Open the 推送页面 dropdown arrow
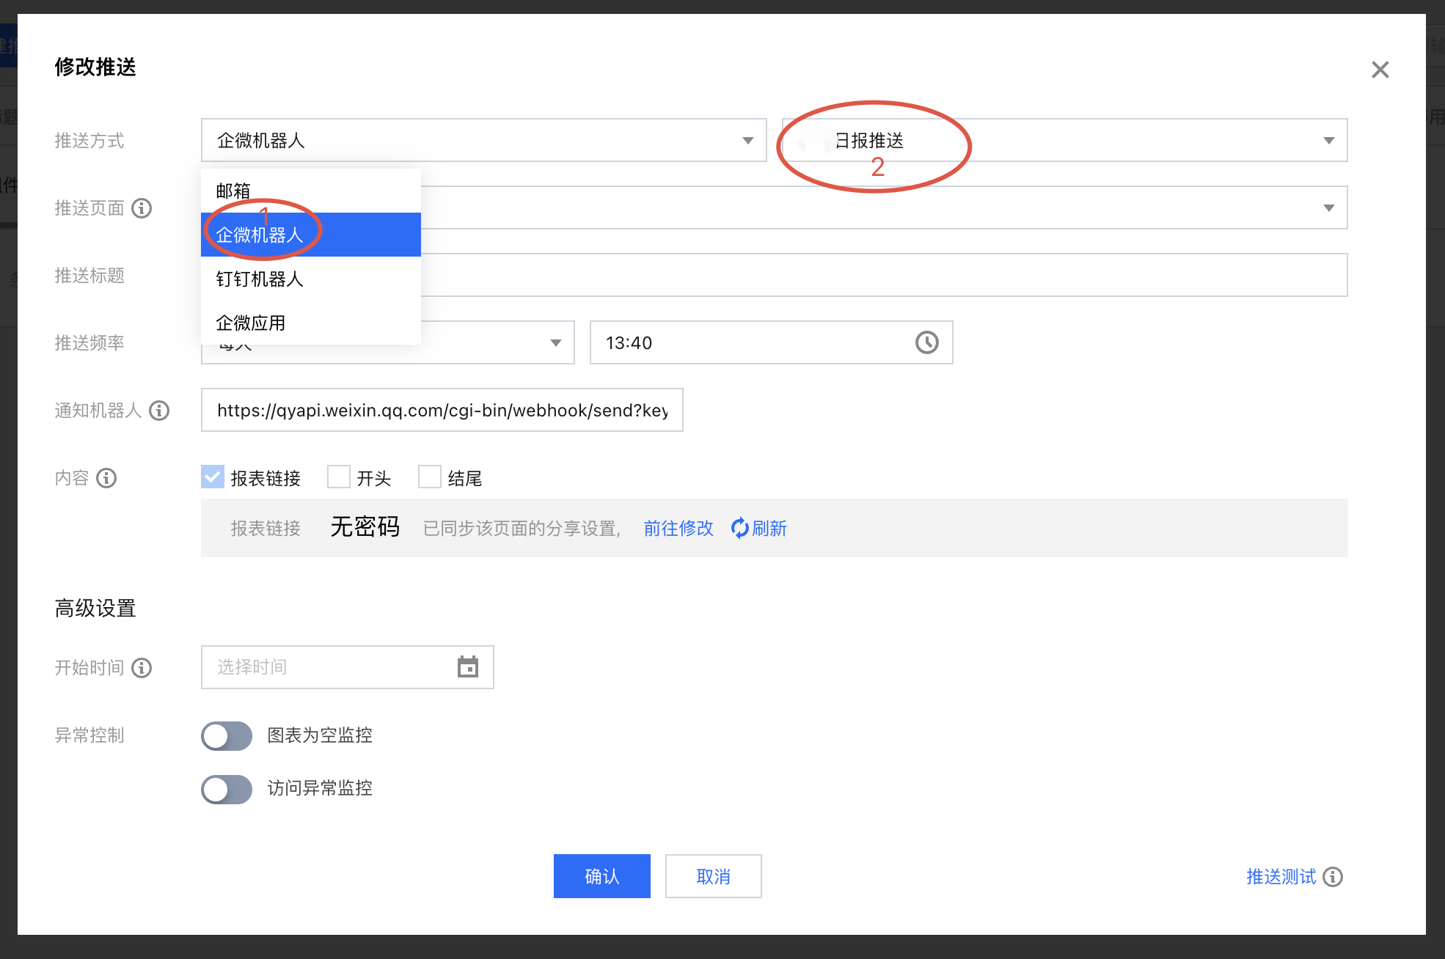 pos(1328,208)
